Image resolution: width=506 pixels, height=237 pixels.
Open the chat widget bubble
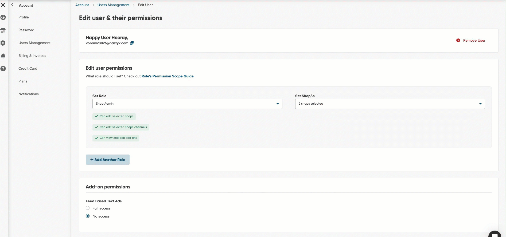point(495,234)
